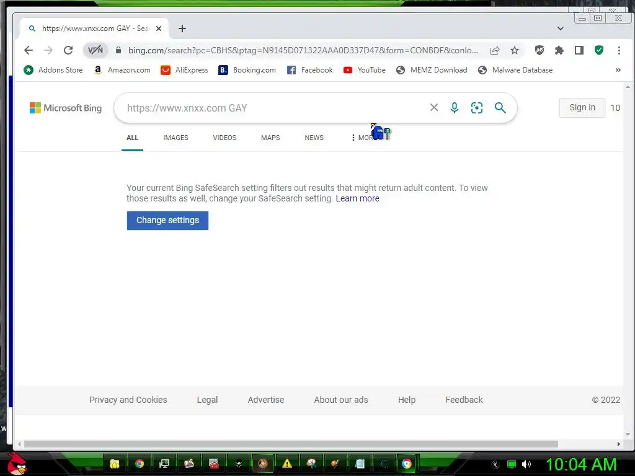Open Malware Database bookmark
Screen dimensions: 635x476
point(515,70)
